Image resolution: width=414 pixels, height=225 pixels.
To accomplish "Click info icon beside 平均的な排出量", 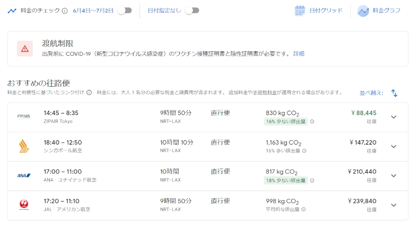I will [x=303, y=210].
